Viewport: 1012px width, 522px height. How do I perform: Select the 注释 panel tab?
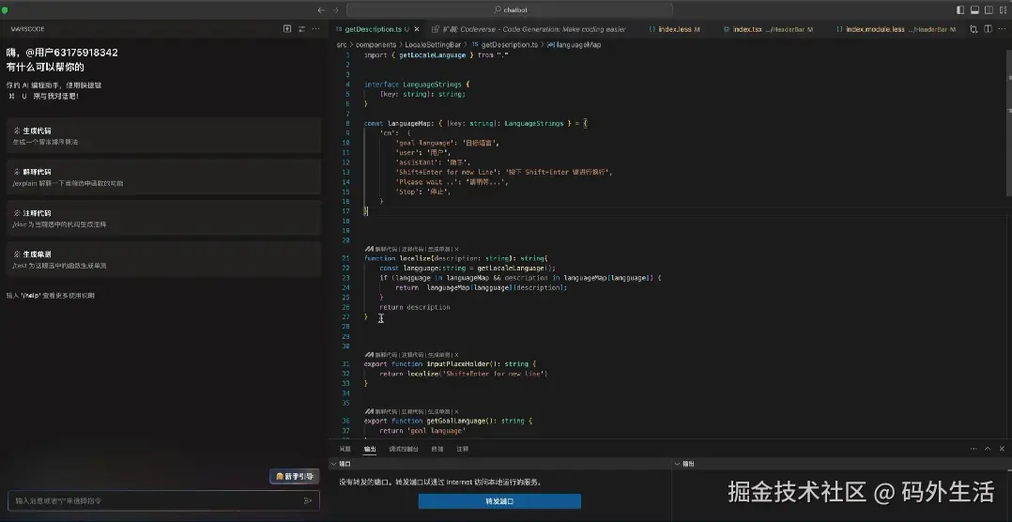click(x=462, y=449)
